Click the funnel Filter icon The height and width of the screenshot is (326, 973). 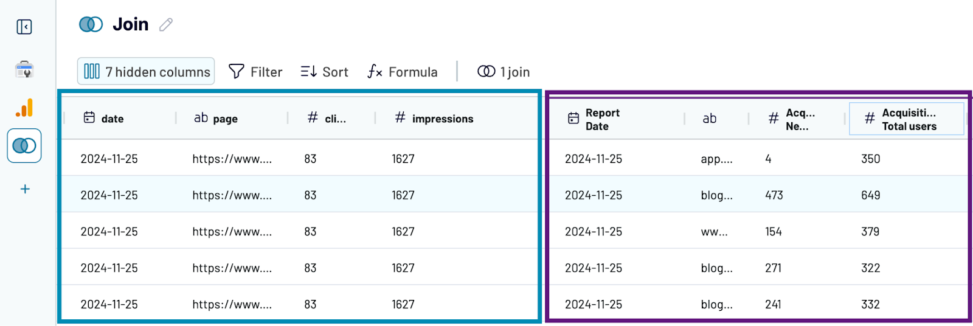(x=237, y=72)
